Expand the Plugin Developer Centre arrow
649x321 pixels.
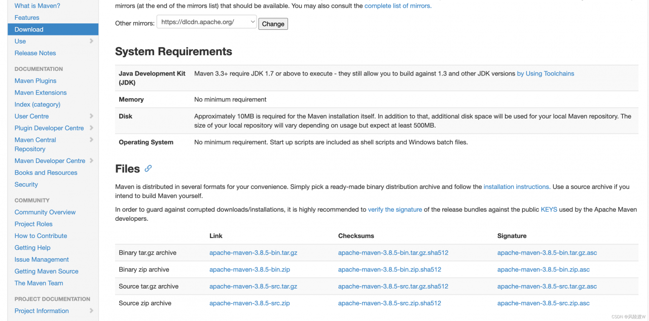(91, 128)
